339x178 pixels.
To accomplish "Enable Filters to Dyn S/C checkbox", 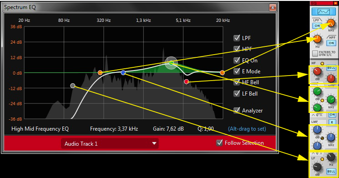I will click(315, 53).
